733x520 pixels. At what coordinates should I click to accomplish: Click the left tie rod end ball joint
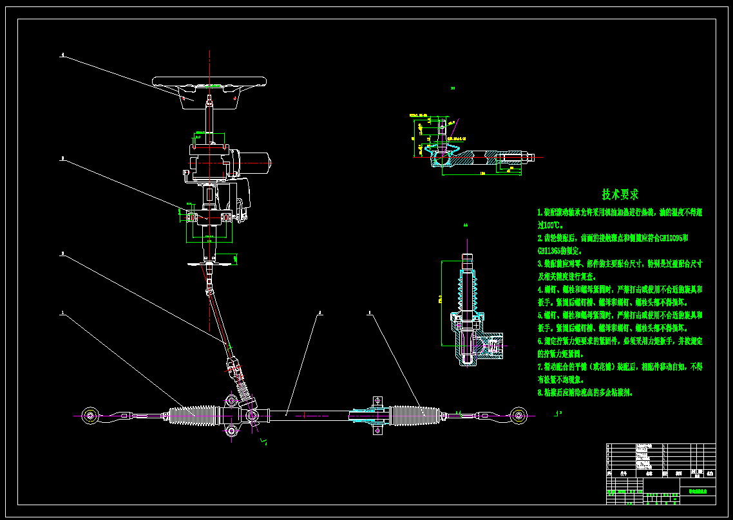point(90,415)
